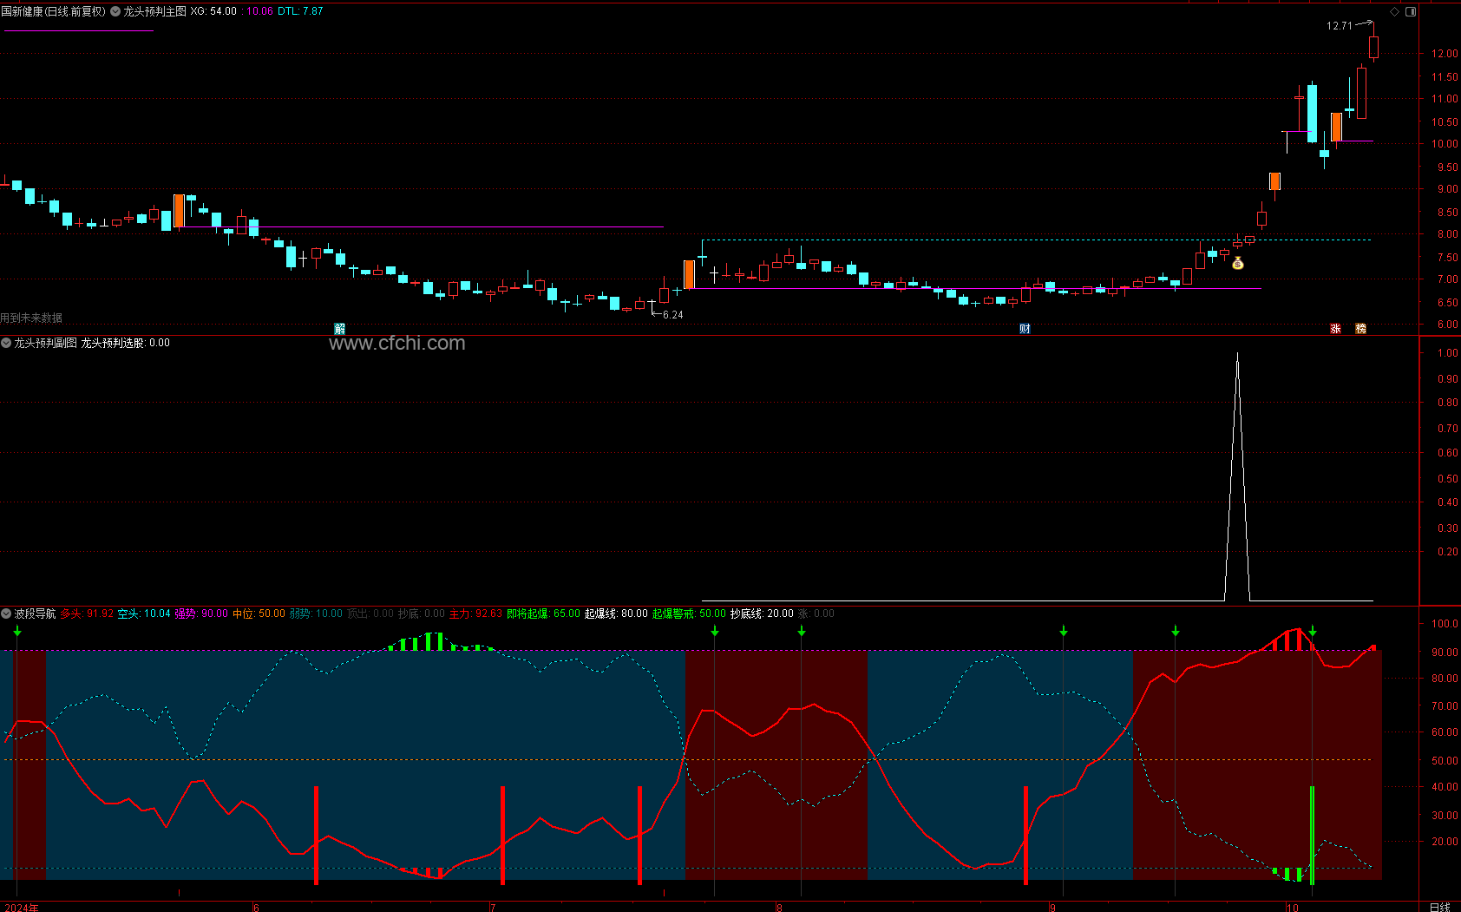Click the 涨 marker on the time axis

tap(1335, 329)
